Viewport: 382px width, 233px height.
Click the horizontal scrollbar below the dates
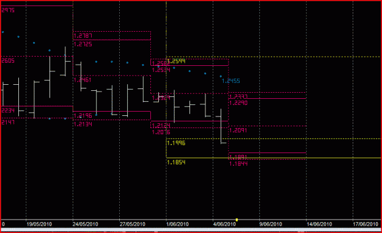tap(191, 229)
